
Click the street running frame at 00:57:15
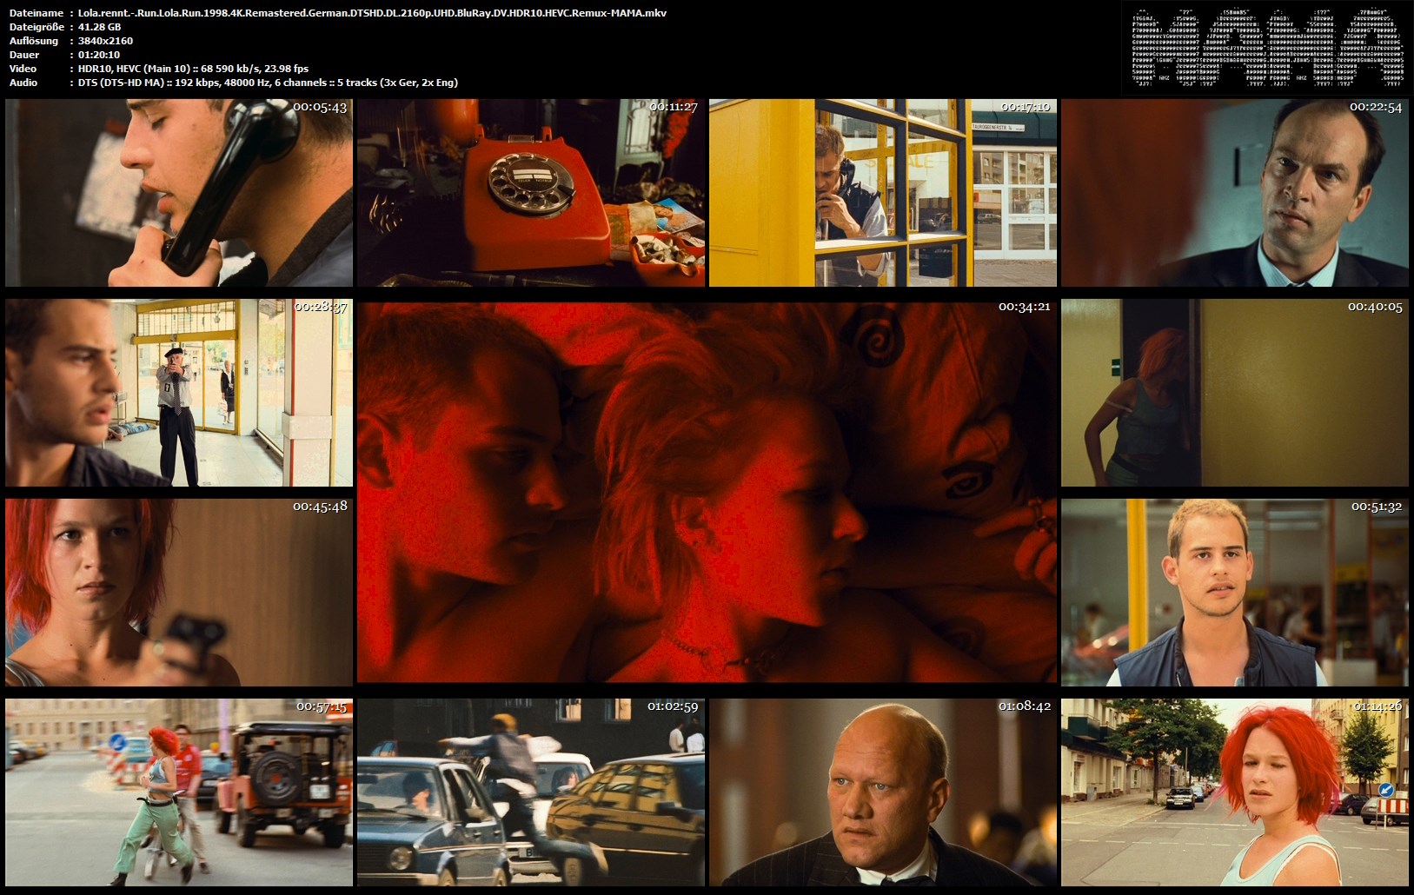(179, 792)
